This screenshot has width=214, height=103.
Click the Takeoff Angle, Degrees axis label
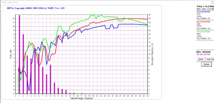pyautogui.click(x=81, y=98)
